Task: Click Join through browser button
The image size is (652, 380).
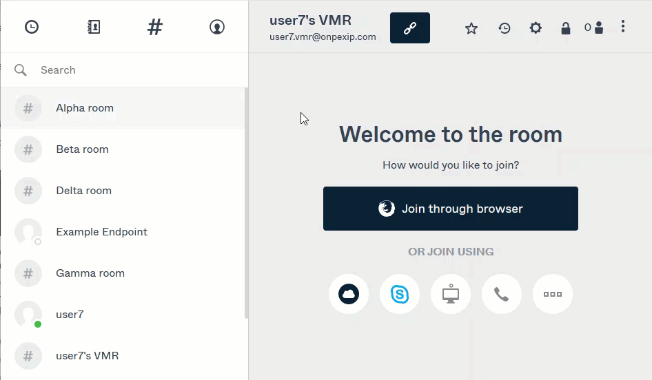Action: 451,209
